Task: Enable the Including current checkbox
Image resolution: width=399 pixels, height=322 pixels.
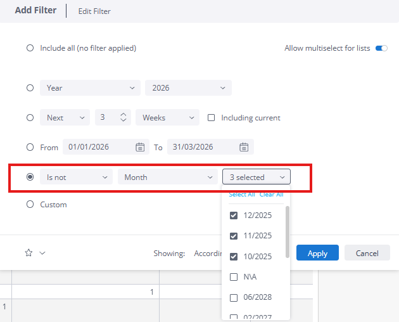Action: tap(212, 118)
